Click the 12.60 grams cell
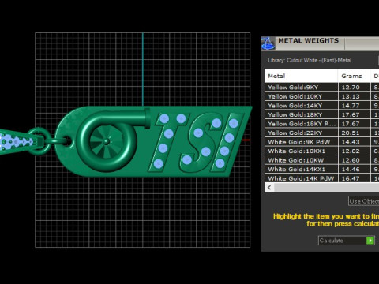The width and height of the screenshot is (379, 284). coord(354,160)
